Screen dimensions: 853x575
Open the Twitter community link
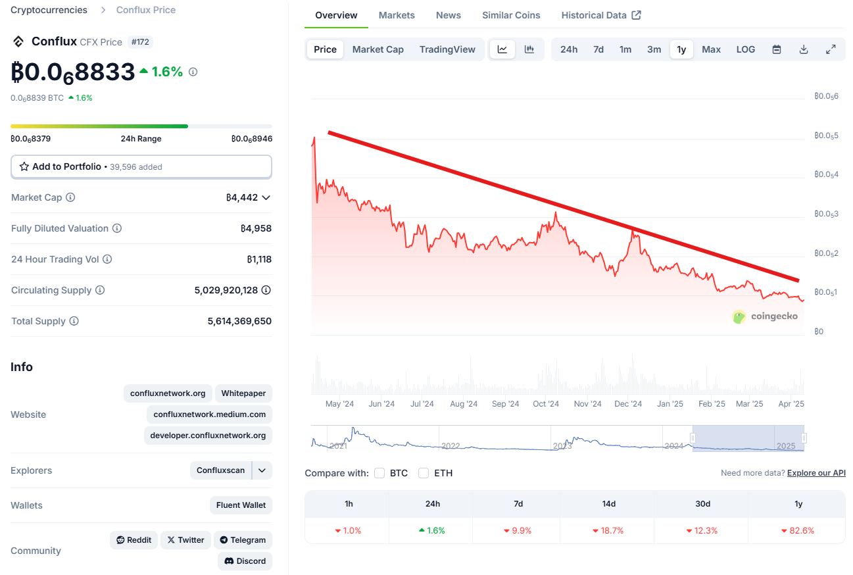(x=186, y=540)
